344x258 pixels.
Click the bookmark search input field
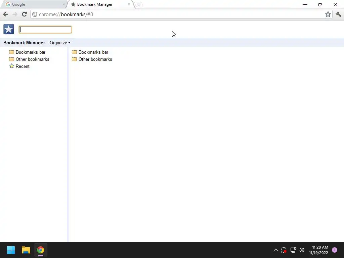(x=45, y=30)
